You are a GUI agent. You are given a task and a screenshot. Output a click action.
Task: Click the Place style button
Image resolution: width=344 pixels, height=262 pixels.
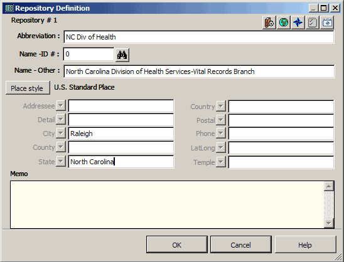pyautogui.click(x=28, y=88)
